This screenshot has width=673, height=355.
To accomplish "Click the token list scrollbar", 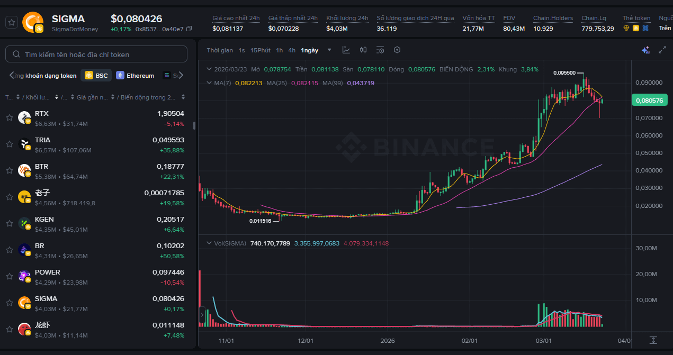I will [x=194, y=125].
